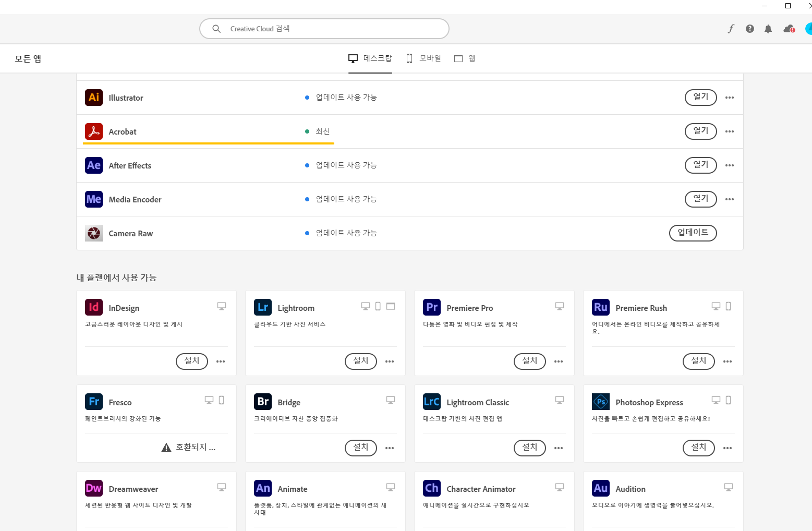The height and width of the screenshot is (531, 812).
Task: Click 업데이트 button for Camera Raw
Action: 693,233
